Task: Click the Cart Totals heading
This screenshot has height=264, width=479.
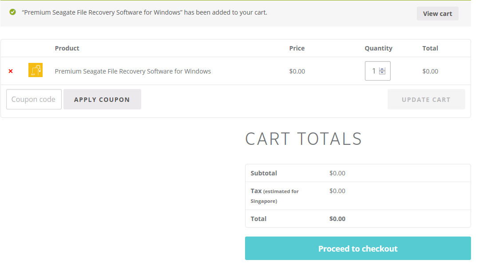Action: [x=304, y=139]
